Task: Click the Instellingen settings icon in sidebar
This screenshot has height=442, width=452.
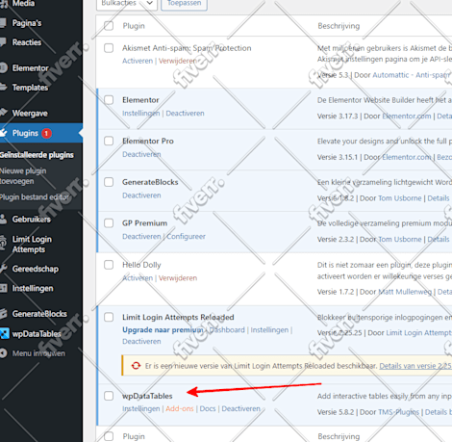Action: tap(3, 288)
